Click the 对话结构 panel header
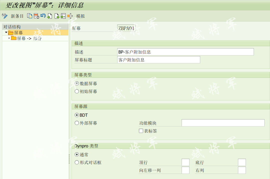Screen dimensions: 270x179 35,27
